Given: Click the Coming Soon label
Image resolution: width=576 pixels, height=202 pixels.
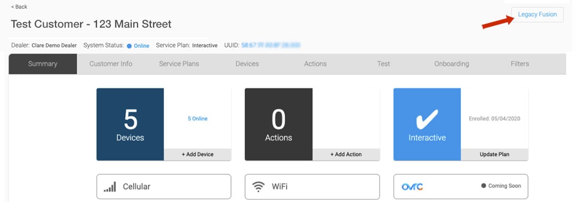Looking at the screenshot, I should tap(505, 186).
